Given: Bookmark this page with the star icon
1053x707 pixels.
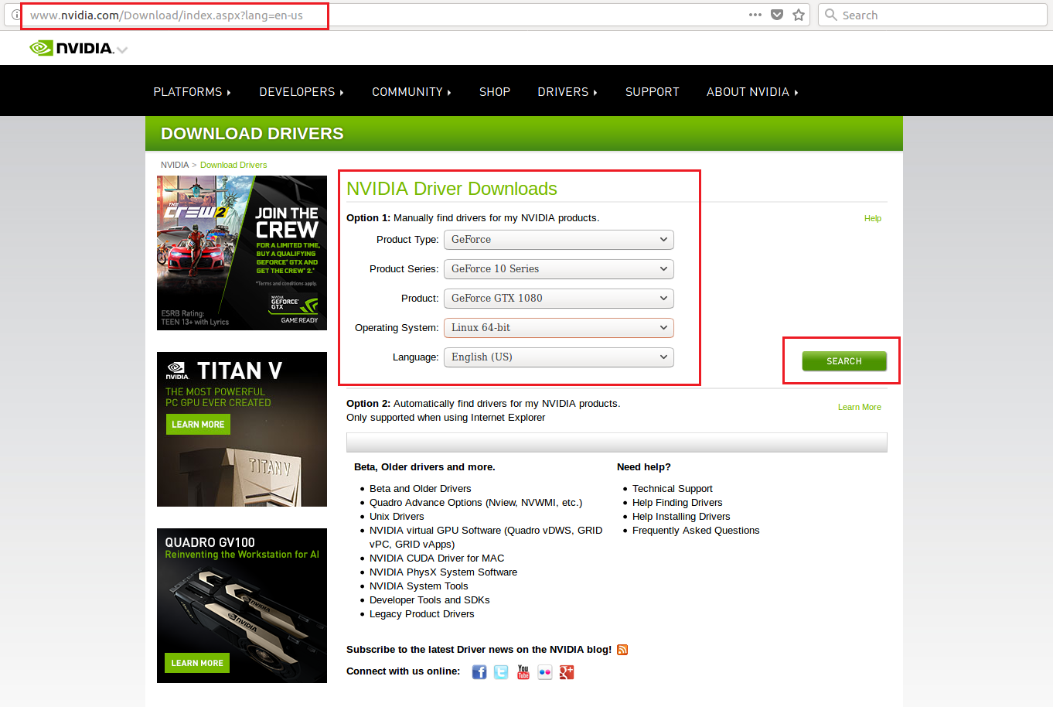Looking at the screenshot, I should click(799, 15).
